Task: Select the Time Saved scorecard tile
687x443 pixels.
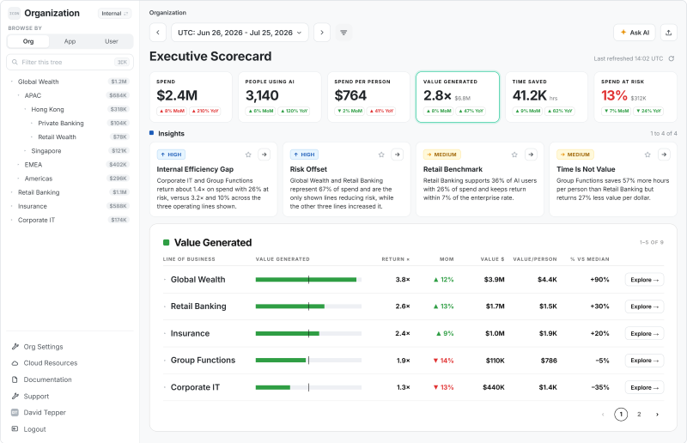Action: click(546, 97)
